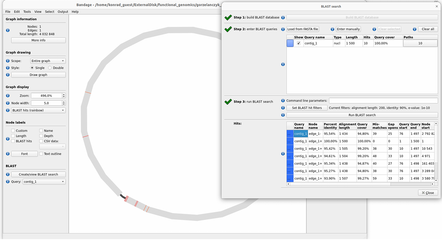Viewport: 442px width, 240px height.
Task: Select the Double style radio button
Action: click(50, 68)
